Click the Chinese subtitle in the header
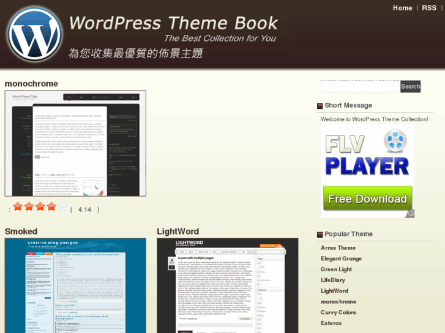445x333 pixels. tap(136, 53)
